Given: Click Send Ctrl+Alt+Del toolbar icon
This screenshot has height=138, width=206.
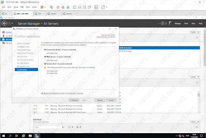Looking at the screenshot, I should click(51, 7).
